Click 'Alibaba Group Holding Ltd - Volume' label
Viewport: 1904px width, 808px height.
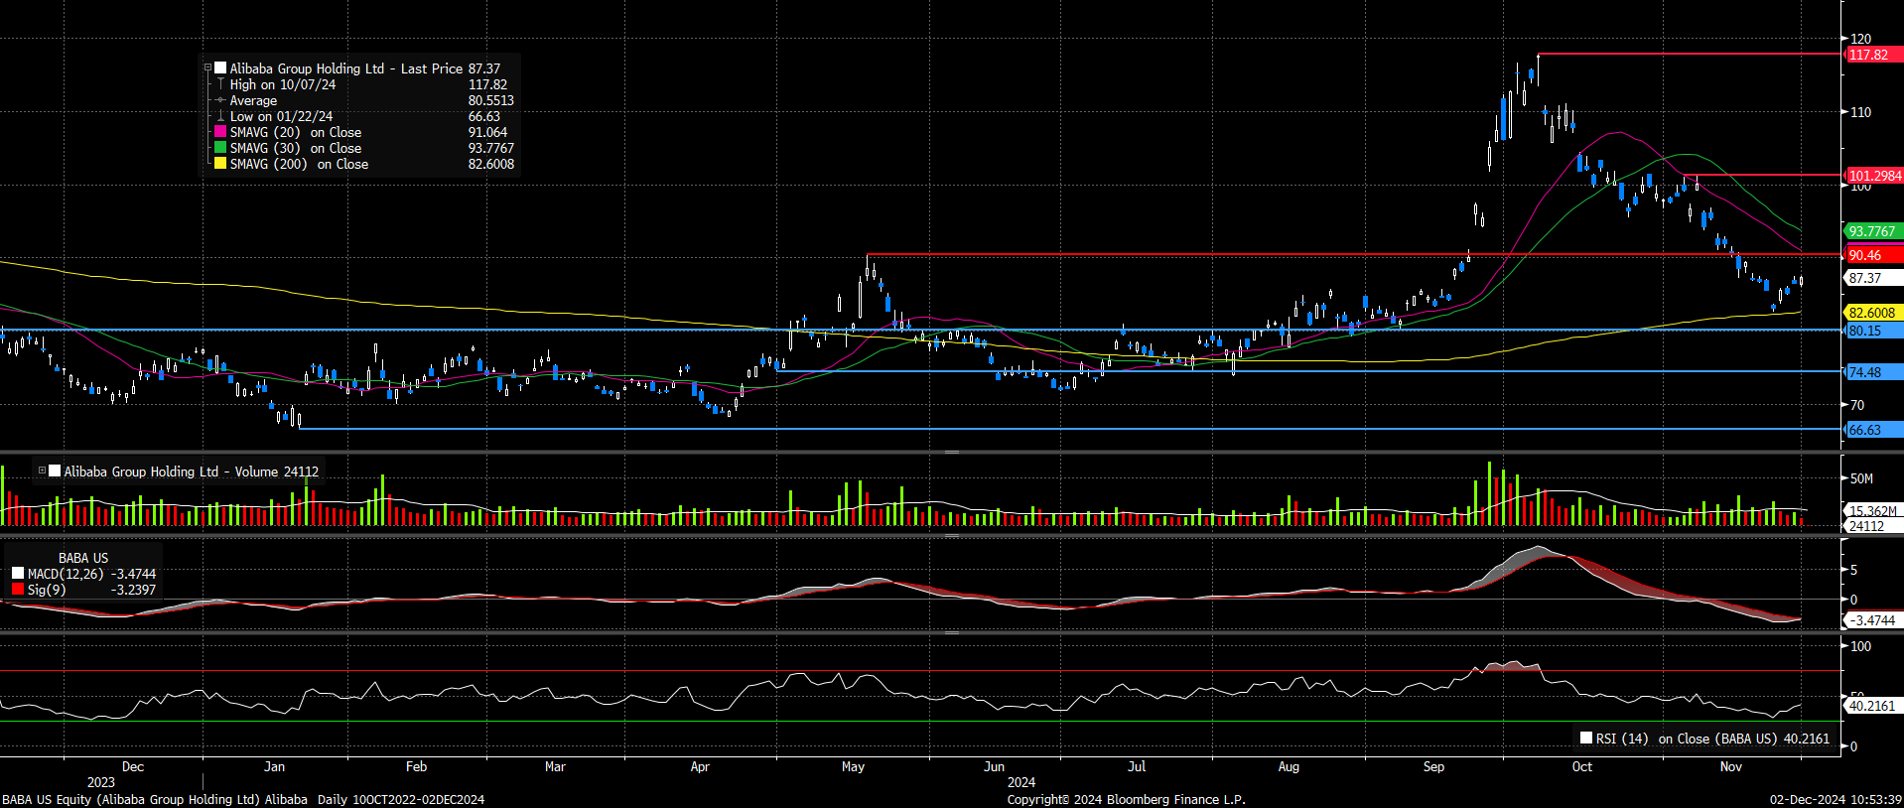[171, 471]
